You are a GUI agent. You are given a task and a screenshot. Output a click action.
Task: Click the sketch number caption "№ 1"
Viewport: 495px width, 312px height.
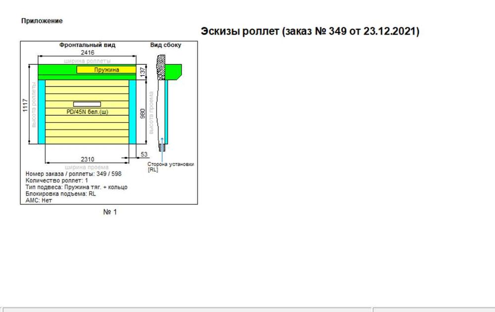coord(110,212)
